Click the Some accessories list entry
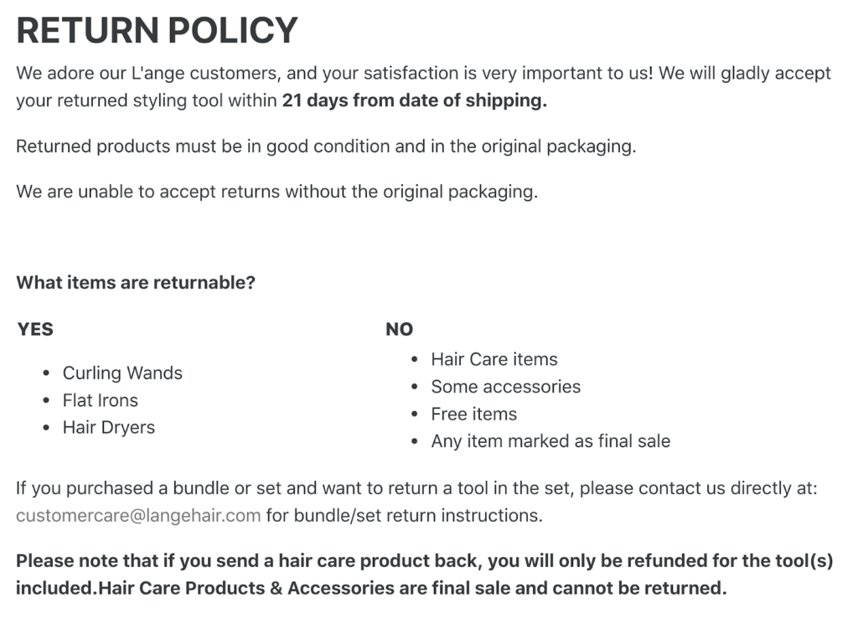The width and height of the screenshot is (858, 623). (505, 387)
